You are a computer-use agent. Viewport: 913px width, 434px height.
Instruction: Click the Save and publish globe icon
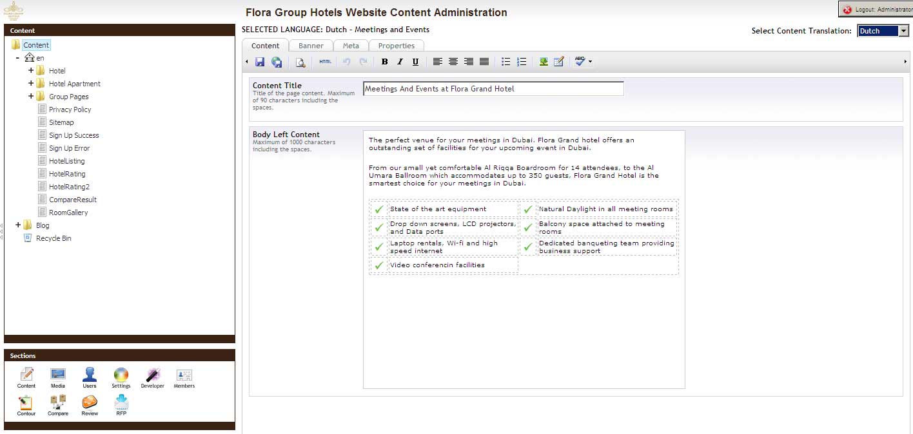coord(277,62)
